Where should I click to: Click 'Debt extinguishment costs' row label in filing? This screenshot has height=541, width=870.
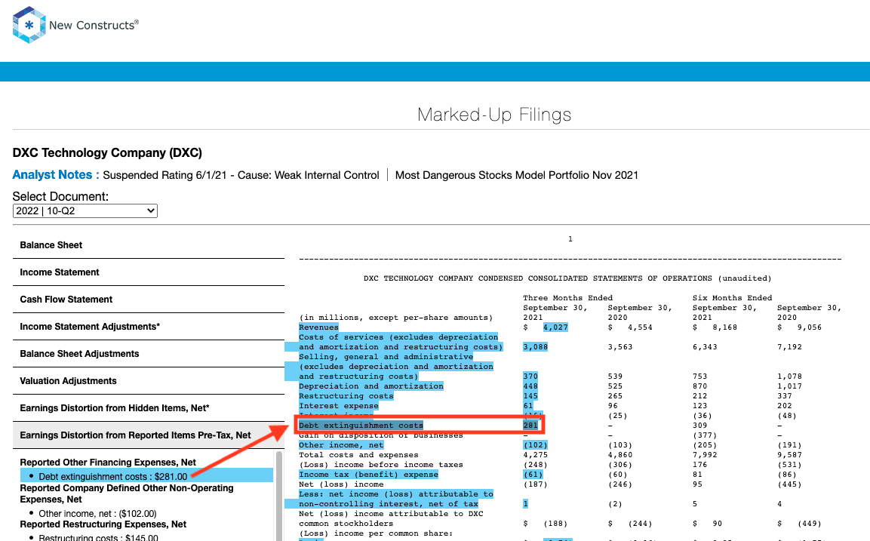point(361,426)
